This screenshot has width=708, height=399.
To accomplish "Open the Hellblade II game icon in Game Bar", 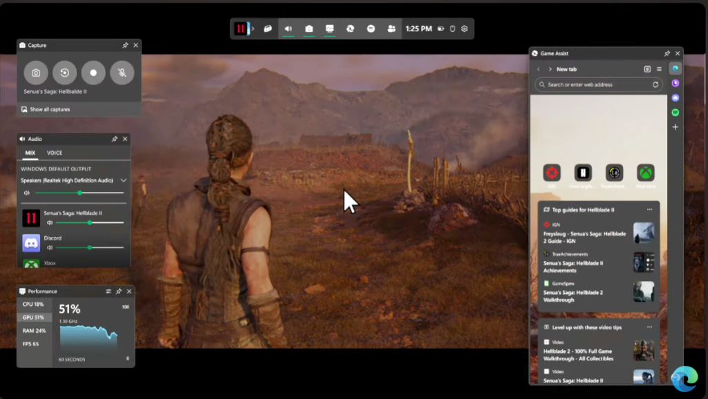I will tap(241, 29).
